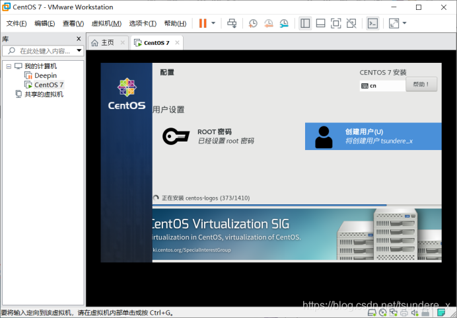Click the CentOS Virtualization SIG banner
The width and height of the screenshot is (457, 318).
[297, 234]
